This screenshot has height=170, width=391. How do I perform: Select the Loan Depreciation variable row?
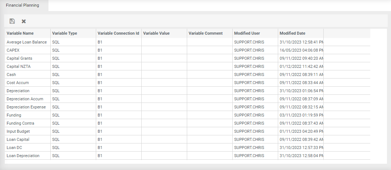(x=23, y=156)
